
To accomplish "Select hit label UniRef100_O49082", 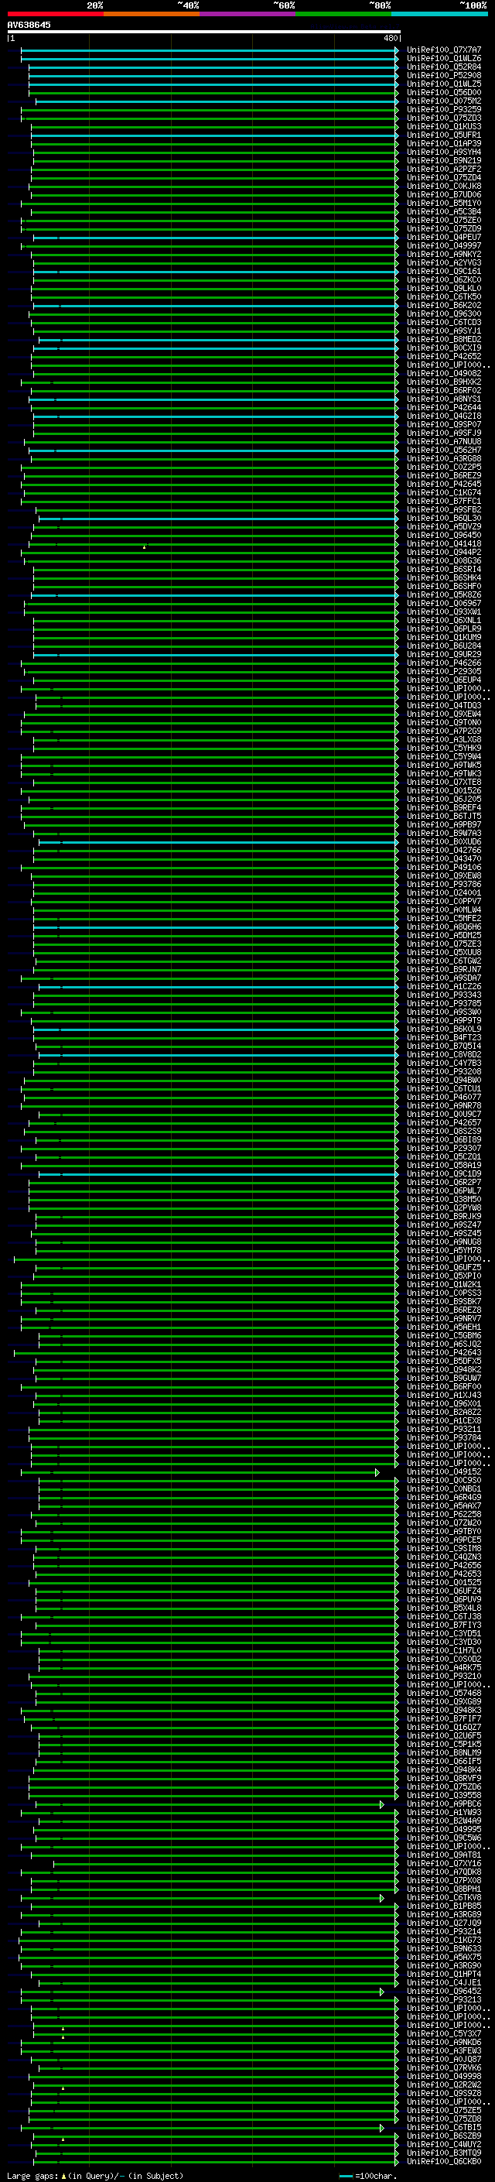I will (x=444, y=374).
